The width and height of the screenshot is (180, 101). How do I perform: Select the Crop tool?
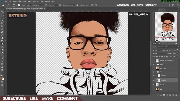[2, 23]
